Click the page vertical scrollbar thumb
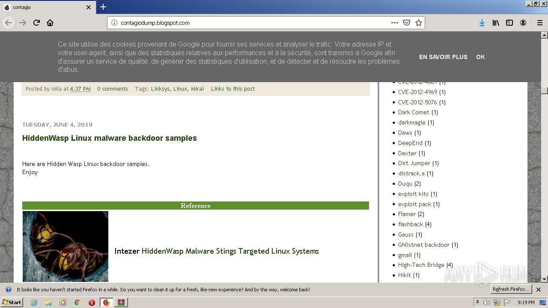This screenshot has width=548, height=308. pyautogui.click(x=545, y=90)
